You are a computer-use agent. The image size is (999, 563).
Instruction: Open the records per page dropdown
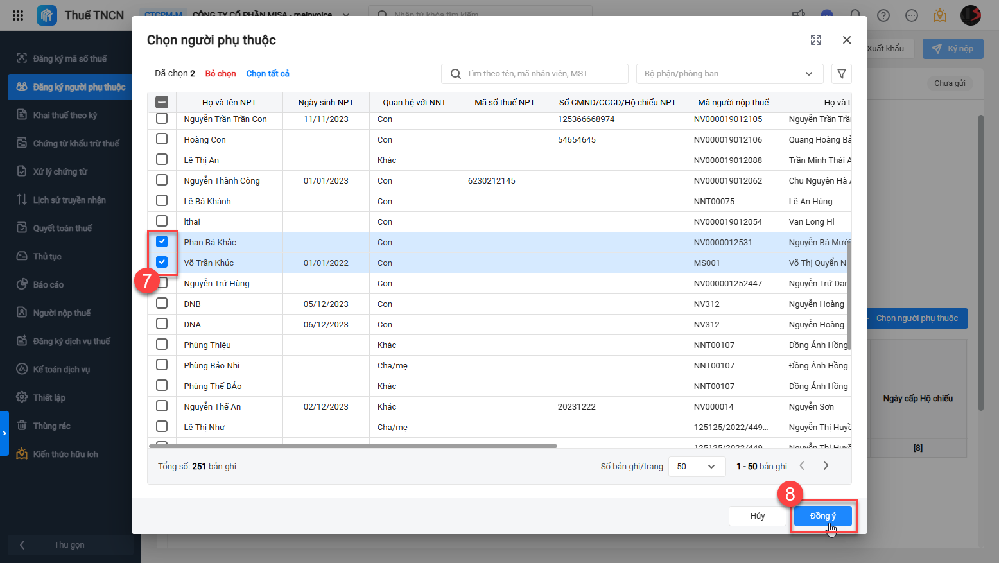coord(697,467)
